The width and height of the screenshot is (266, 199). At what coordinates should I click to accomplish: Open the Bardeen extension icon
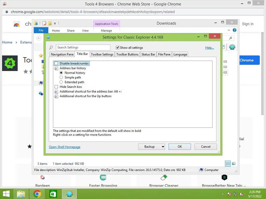pos(43,177)
